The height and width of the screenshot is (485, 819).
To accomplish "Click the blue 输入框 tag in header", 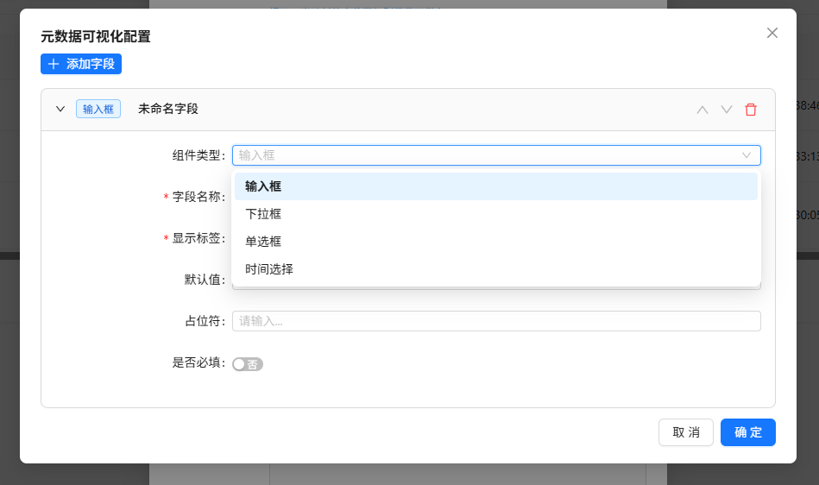I will pos(98,109).
